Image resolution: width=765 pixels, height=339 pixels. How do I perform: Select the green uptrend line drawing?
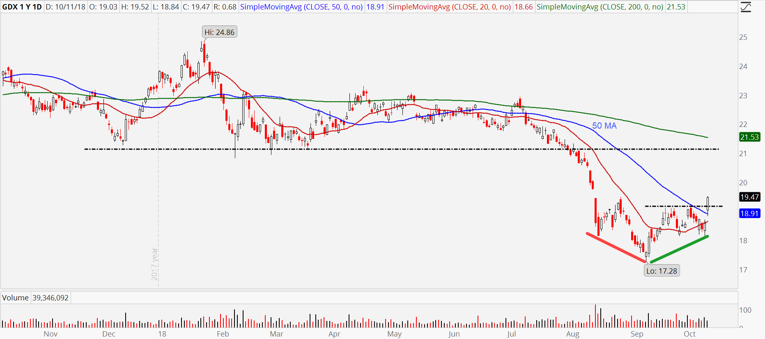coord(680,249)
